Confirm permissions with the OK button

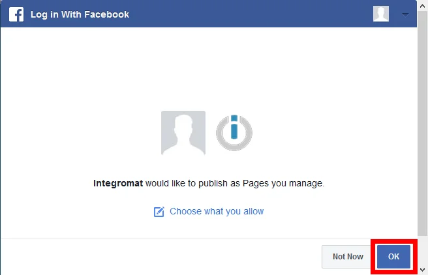pos(393,257)
